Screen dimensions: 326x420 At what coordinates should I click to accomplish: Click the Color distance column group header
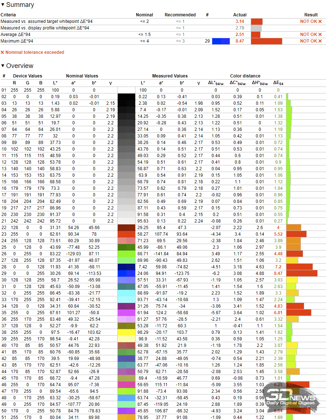coord(245,76)
